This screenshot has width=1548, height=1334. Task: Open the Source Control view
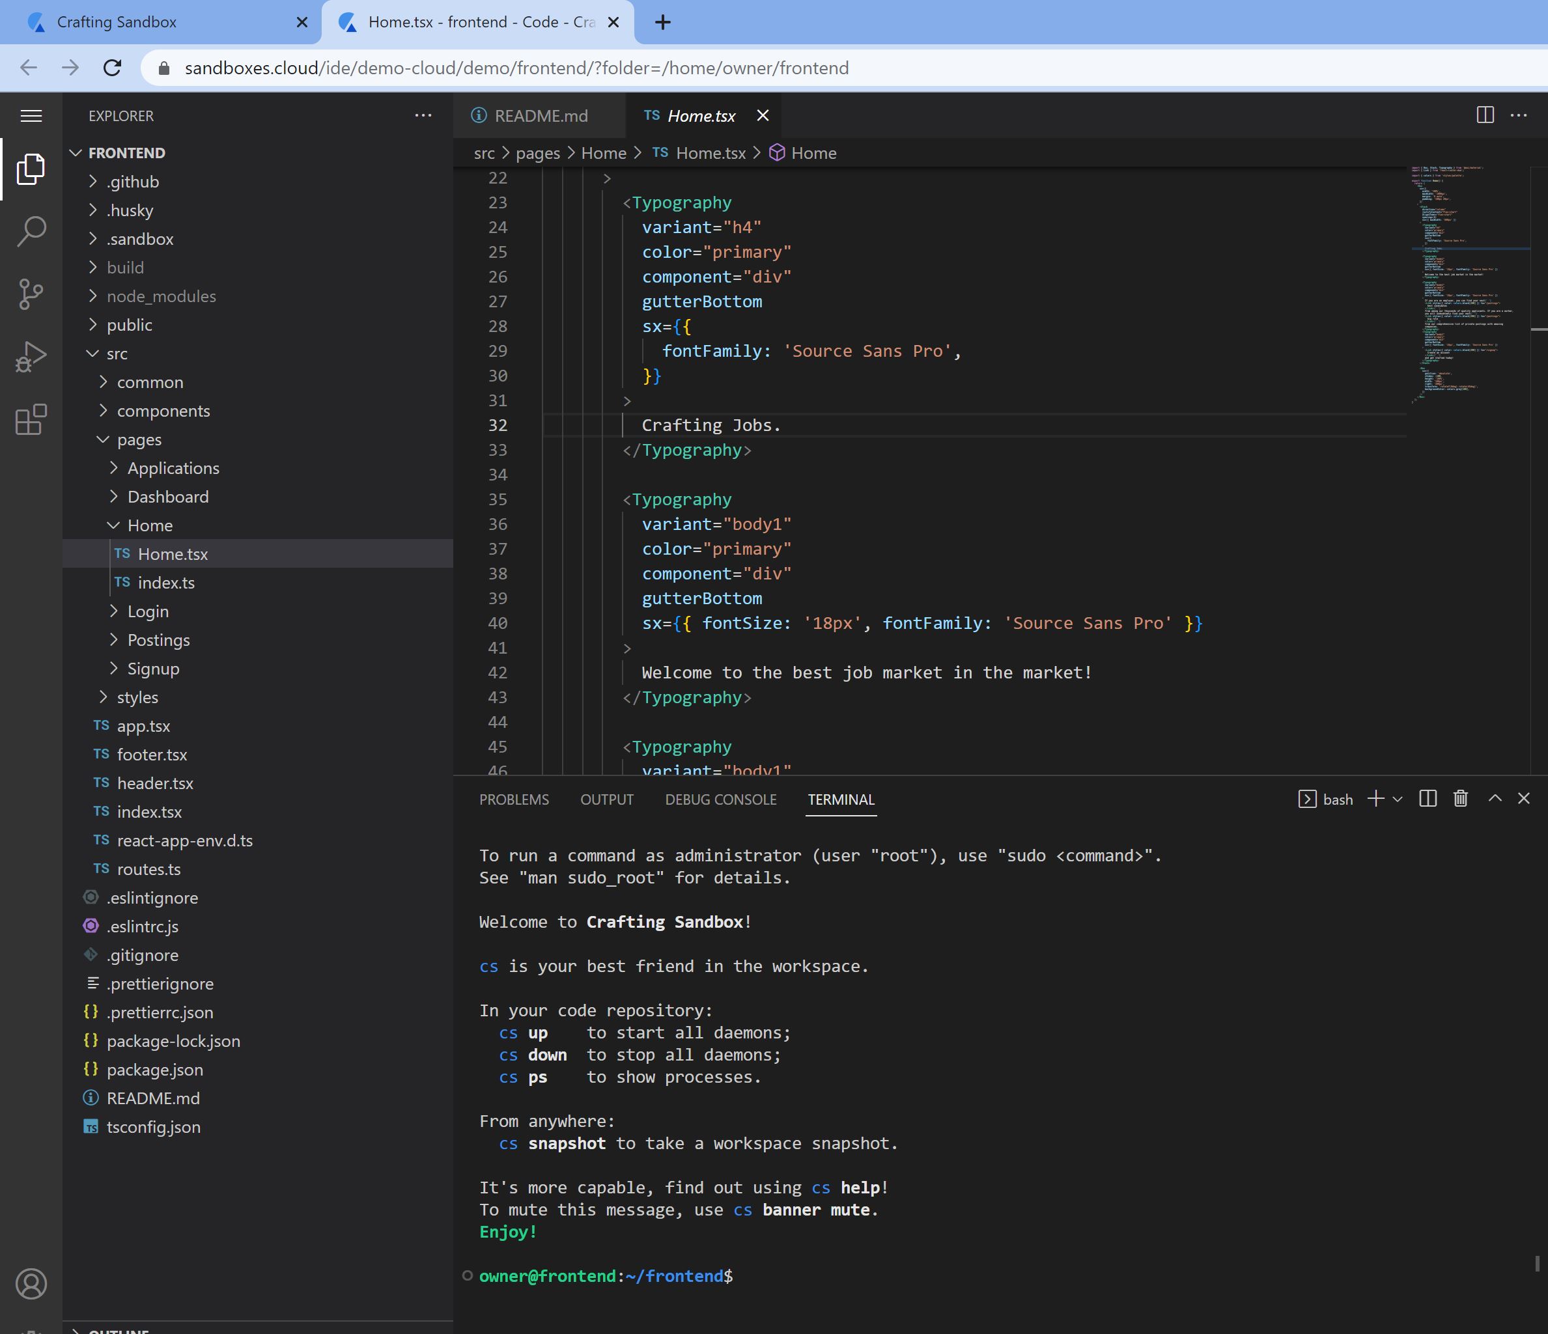(31, 294)
